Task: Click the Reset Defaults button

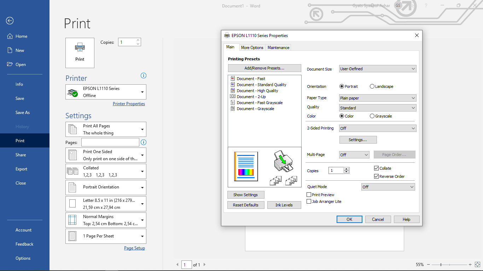Action: click(x=246, y=205)
